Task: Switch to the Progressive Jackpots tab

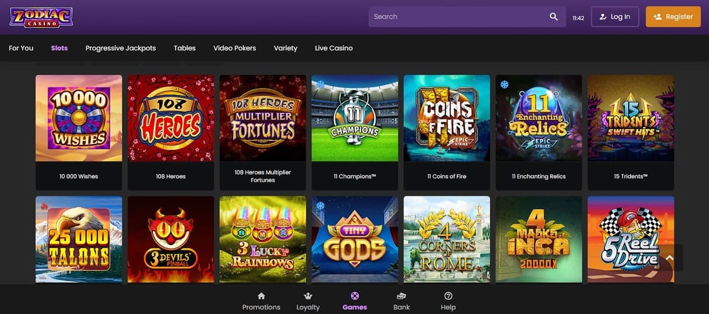Action: point(121,48)
